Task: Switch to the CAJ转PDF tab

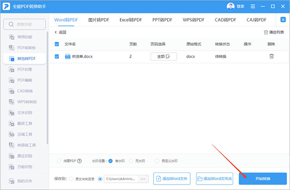Action: pyautogui.click(x=256, y=20)
